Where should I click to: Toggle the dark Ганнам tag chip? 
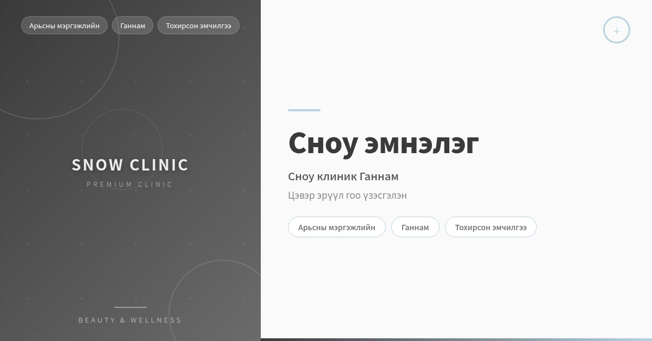(x=132, y=25)
